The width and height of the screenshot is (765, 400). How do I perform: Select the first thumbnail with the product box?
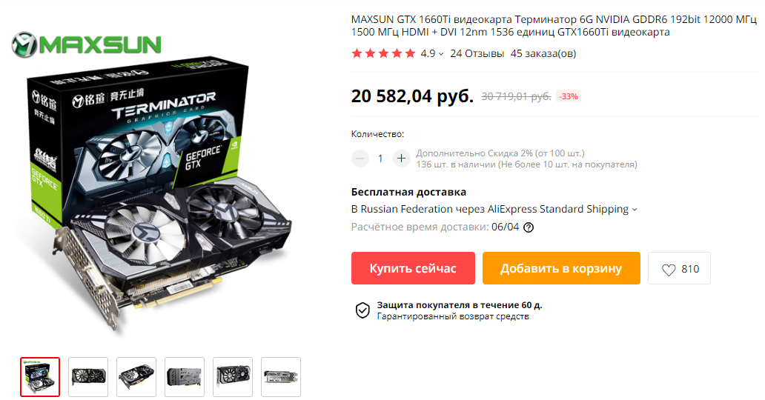[40, 377]
